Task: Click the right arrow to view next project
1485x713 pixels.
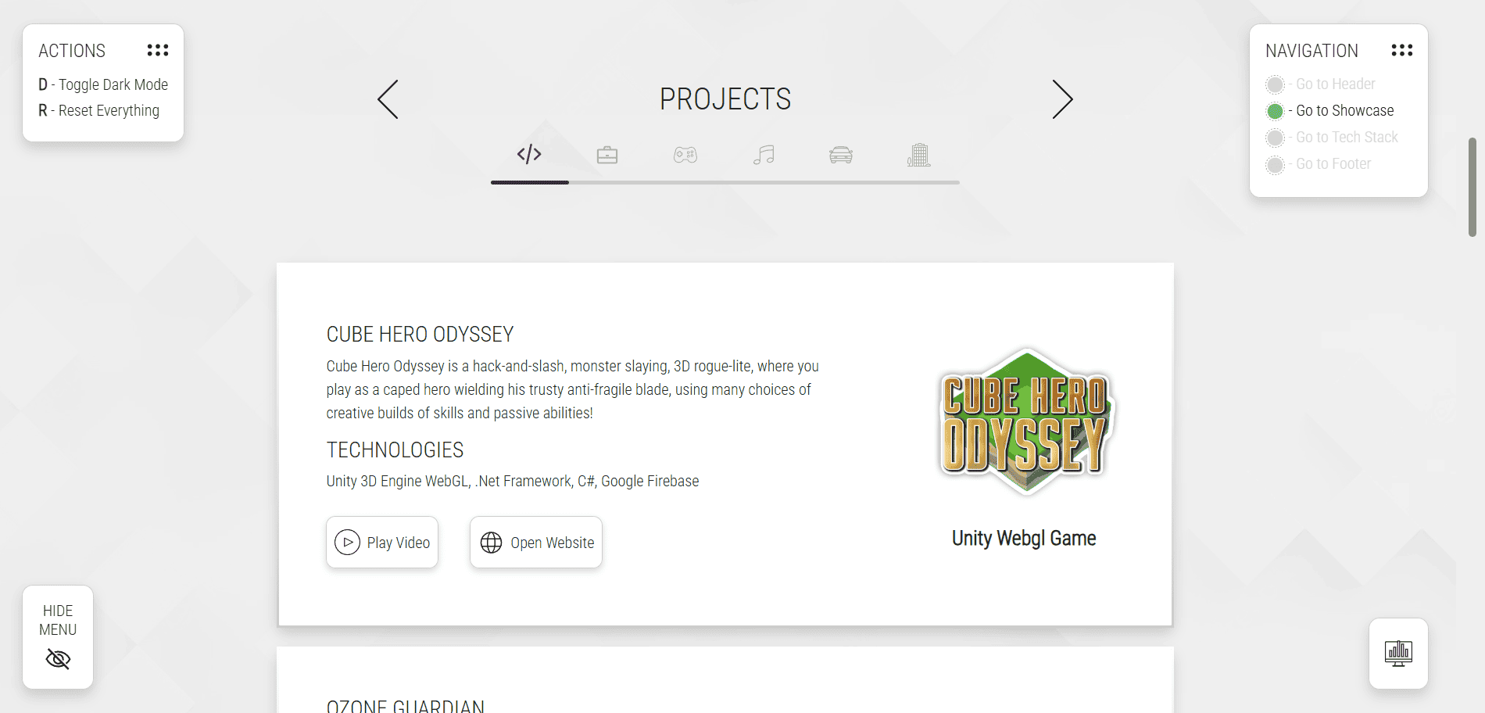Action: [1062, 99]
